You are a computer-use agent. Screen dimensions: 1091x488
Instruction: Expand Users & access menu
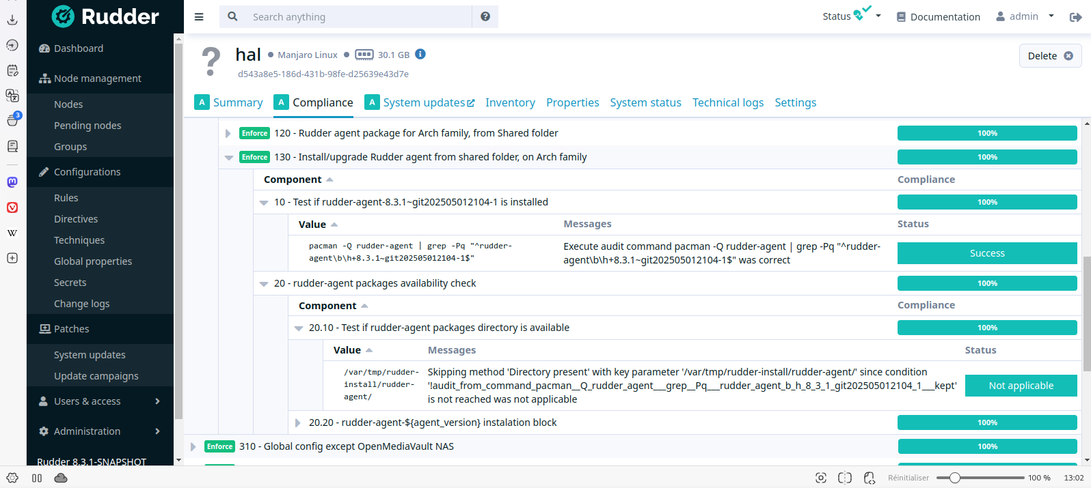[100, 401]
